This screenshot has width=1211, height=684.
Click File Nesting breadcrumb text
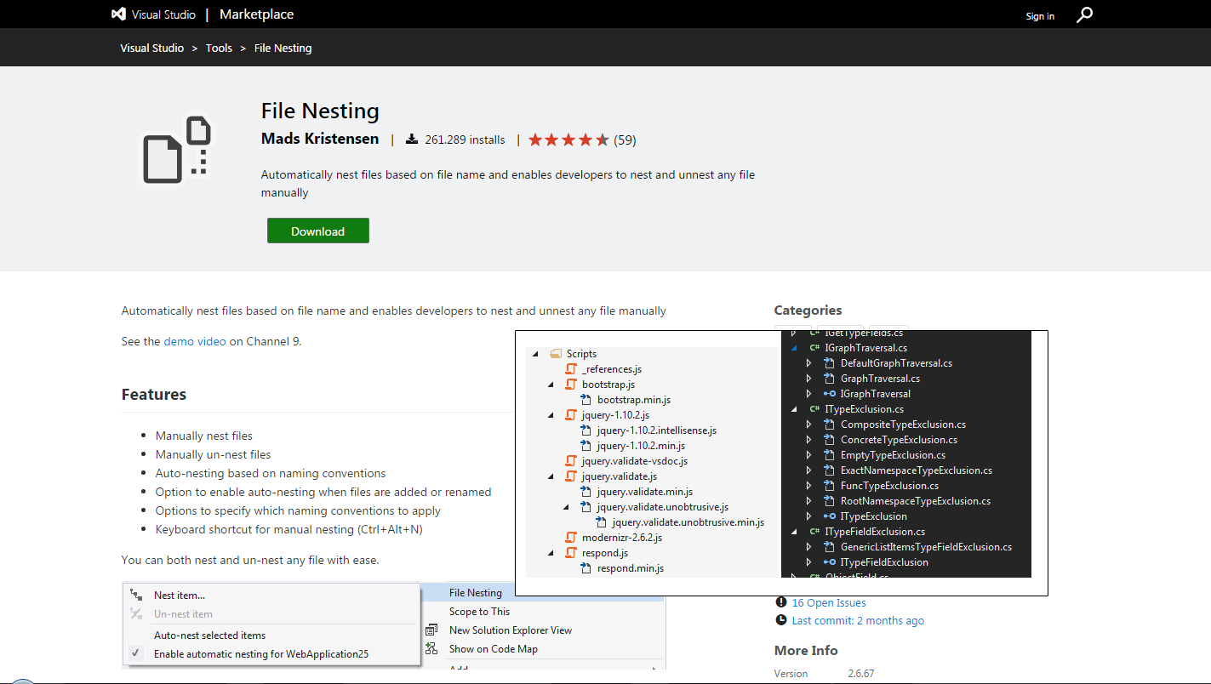click(x=283, y=48)
